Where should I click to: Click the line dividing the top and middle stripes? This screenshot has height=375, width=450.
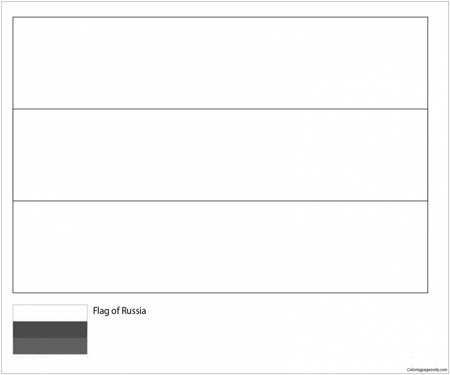pyautogui.click(x=220, y=109)
